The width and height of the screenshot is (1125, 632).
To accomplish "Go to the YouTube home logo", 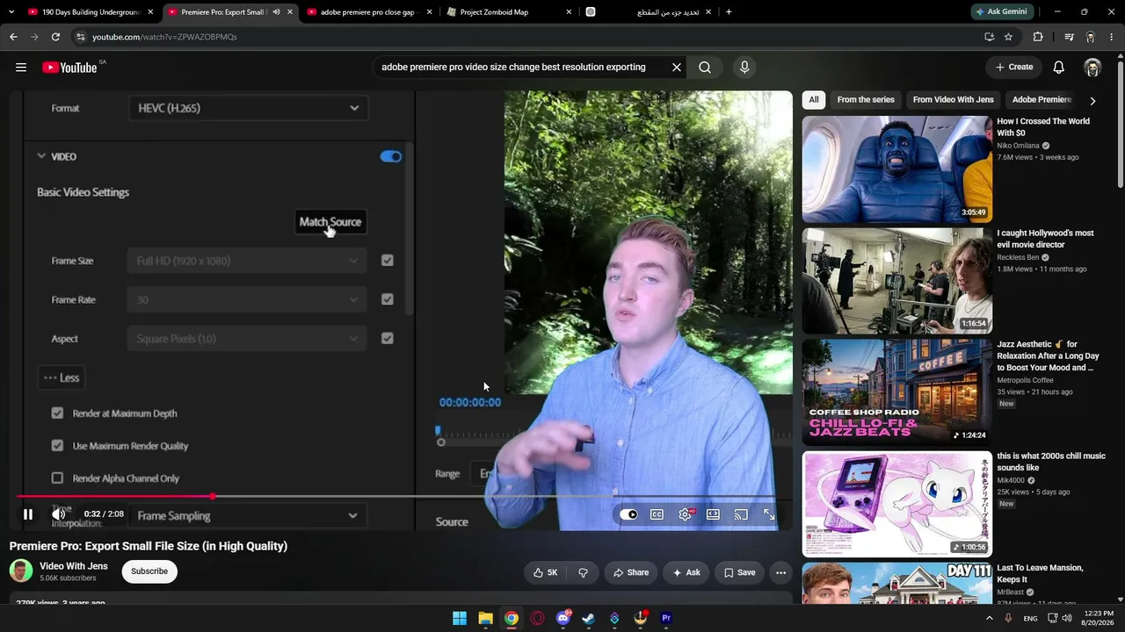I will click(69, 68).
